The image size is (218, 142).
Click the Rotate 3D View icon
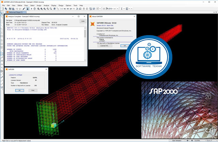[x=77, y=9]
